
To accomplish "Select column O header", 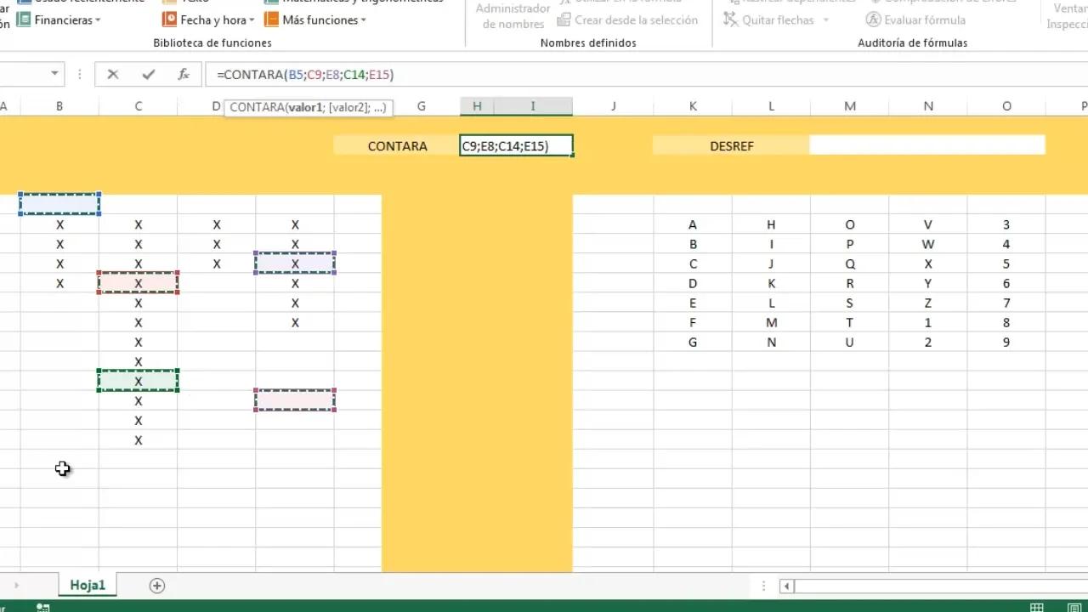I will click(1006, 106).
